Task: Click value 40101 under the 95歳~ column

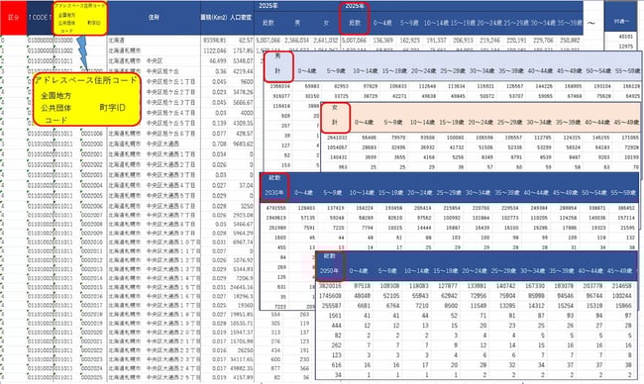Action: point(625,37)
